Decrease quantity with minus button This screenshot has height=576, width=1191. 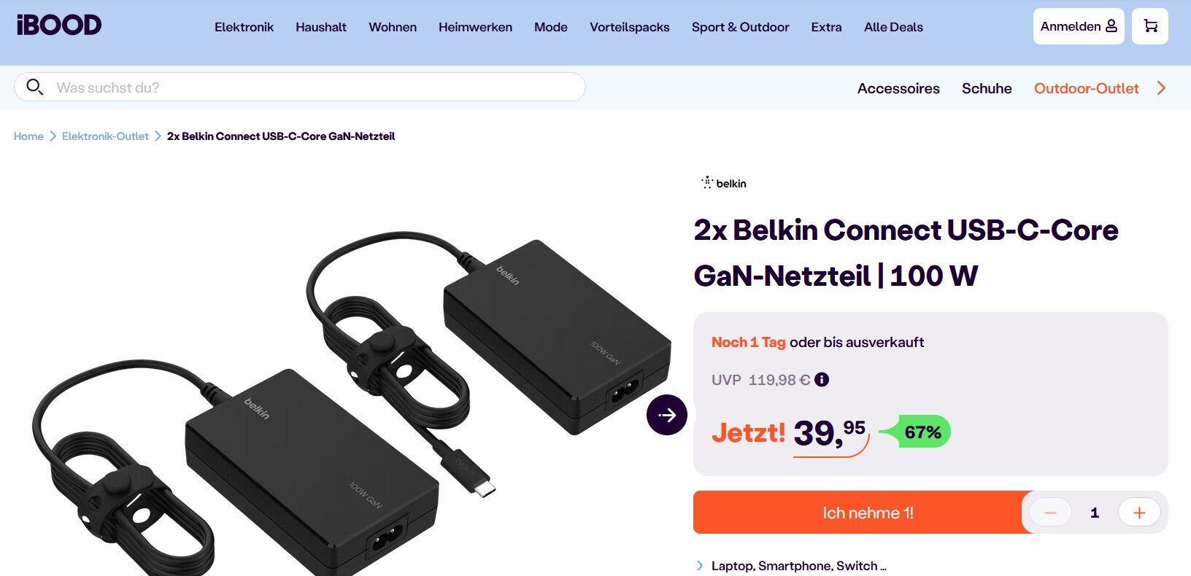(1050, 513)
